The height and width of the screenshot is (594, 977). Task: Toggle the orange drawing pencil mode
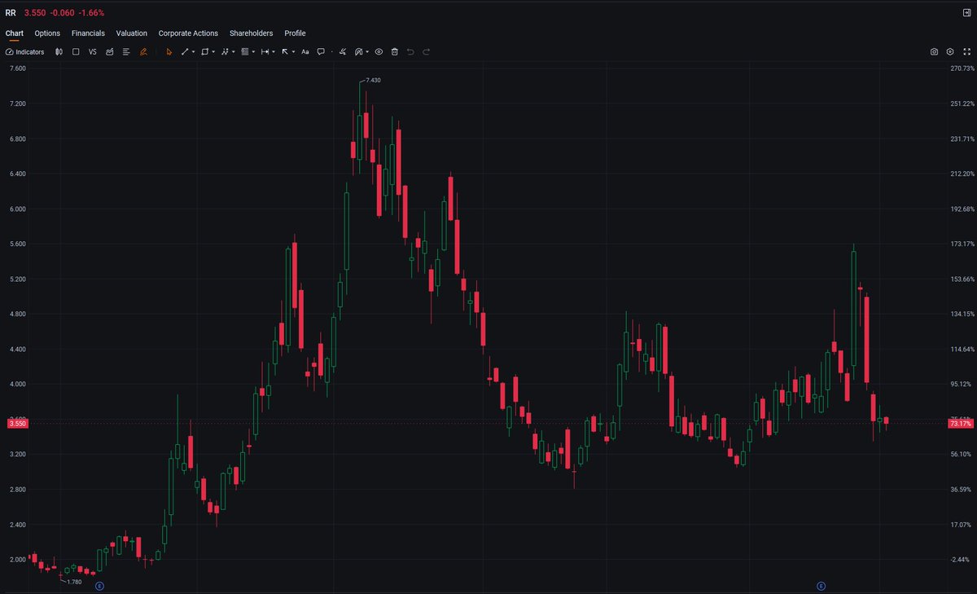coord(142,51)
